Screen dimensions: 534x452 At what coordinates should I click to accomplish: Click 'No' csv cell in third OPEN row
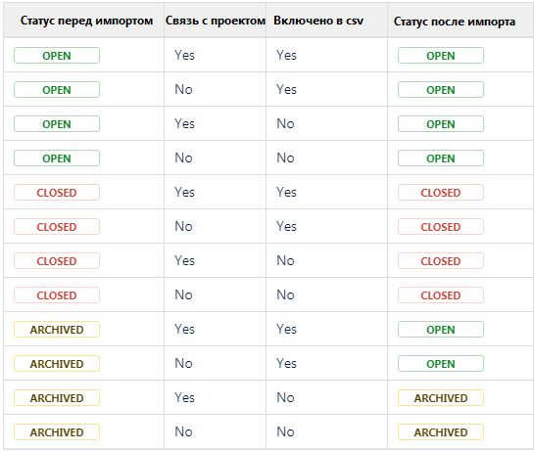coord(285,124)
